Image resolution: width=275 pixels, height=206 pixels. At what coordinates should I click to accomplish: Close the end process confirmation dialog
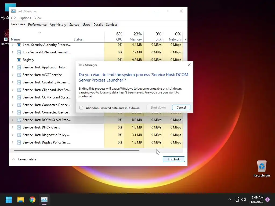189,65
